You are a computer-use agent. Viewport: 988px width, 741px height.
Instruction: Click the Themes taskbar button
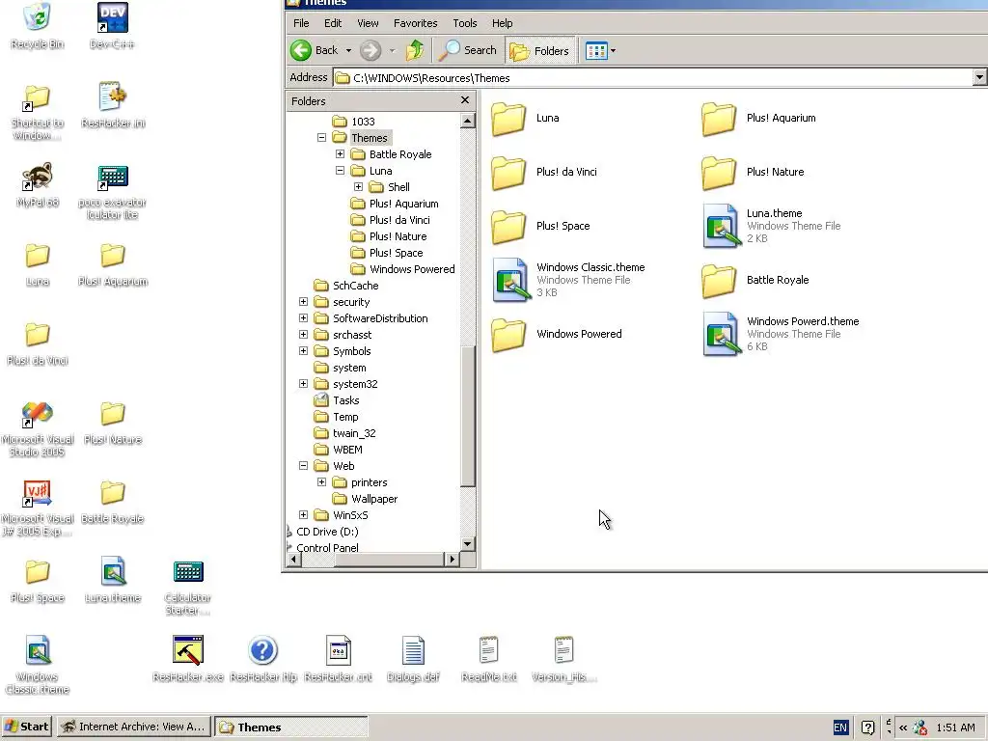290,727
